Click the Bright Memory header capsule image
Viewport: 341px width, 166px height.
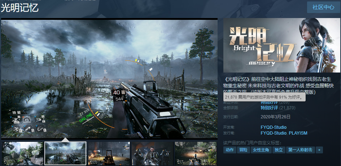[x=282, y=45]
